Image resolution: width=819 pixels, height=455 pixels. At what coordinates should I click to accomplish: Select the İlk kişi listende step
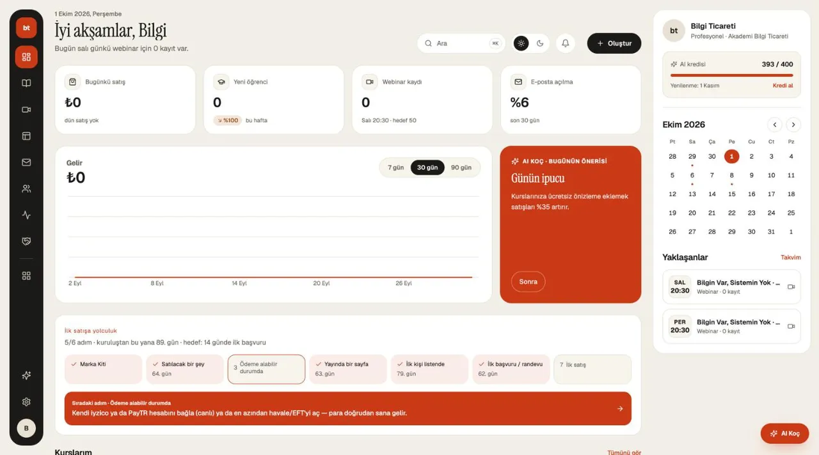429,369
